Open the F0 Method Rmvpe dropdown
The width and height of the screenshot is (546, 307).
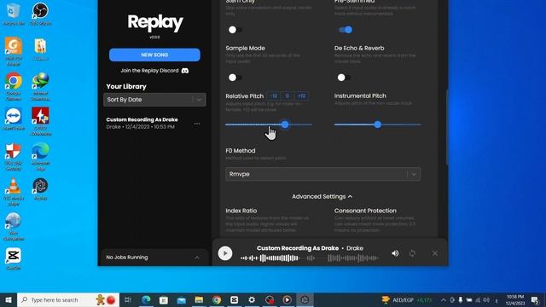click(x=322, y=174)
